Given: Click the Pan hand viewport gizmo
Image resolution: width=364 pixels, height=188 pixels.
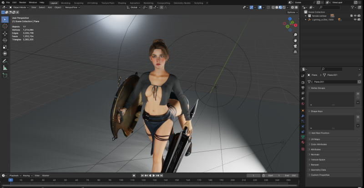Looking at the screenshot, I should pyautogui.click(x=296, y=40).
